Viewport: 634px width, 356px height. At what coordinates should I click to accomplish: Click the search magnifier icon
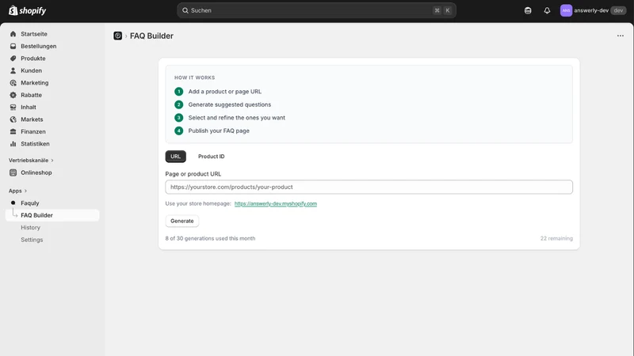click(185, 10)
